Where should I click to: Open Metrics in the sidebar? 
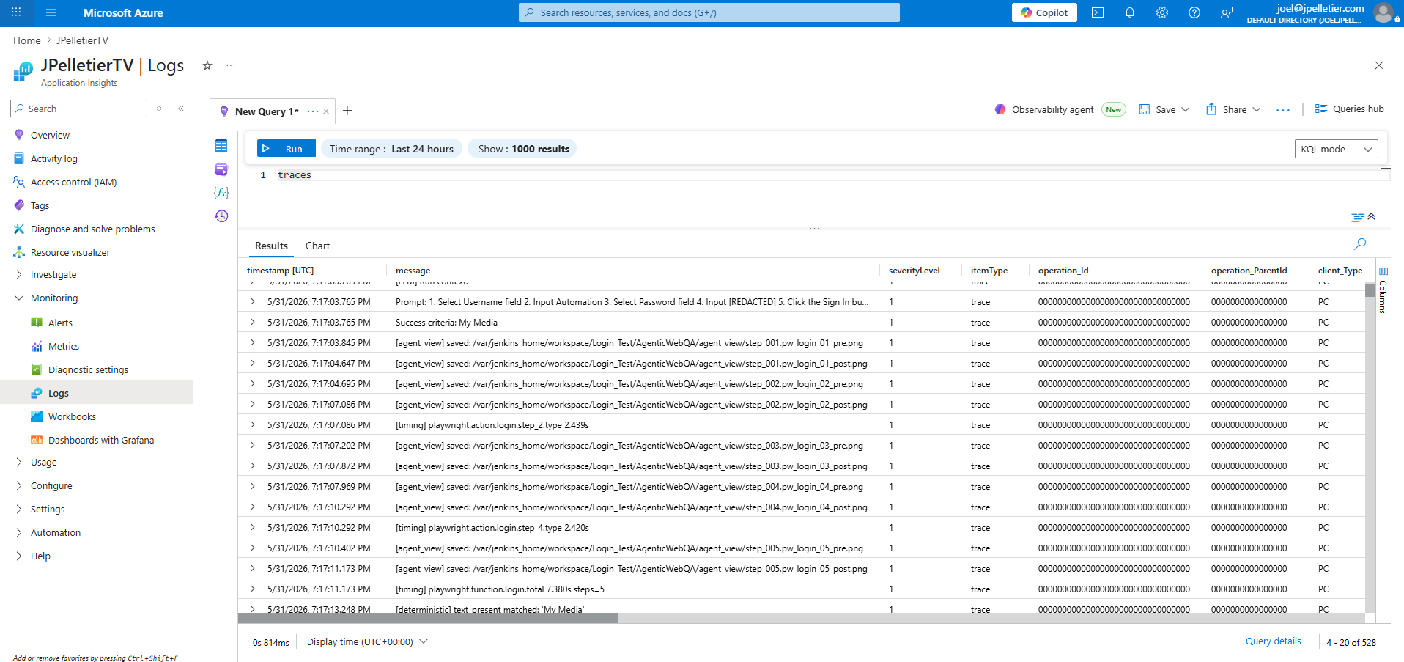[64, 346]
